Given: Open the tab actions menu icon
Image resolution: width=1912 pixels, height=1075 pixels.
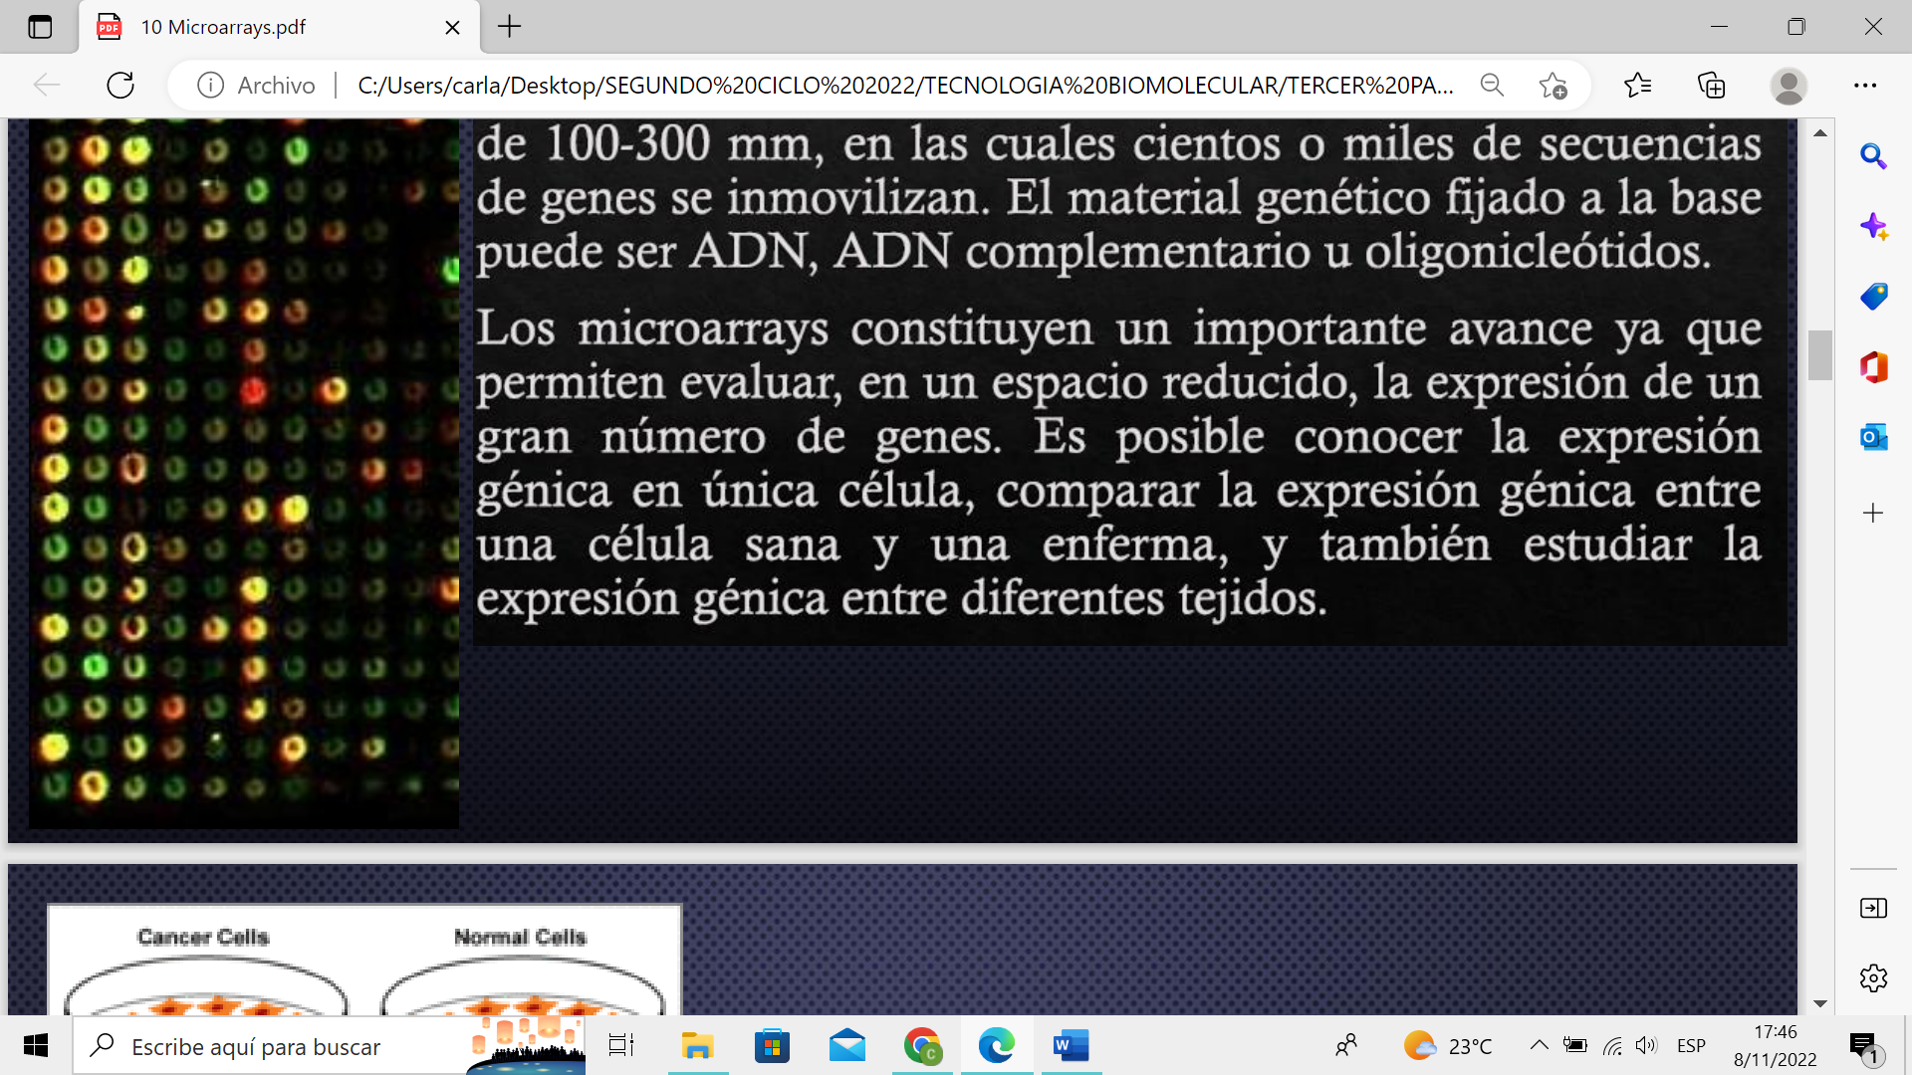Looking at the screenshot, I should [40, 27].
